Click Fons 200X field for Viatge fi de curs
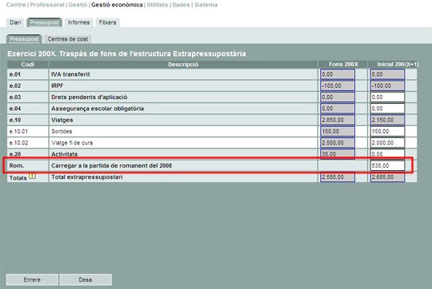 [338, 143]
